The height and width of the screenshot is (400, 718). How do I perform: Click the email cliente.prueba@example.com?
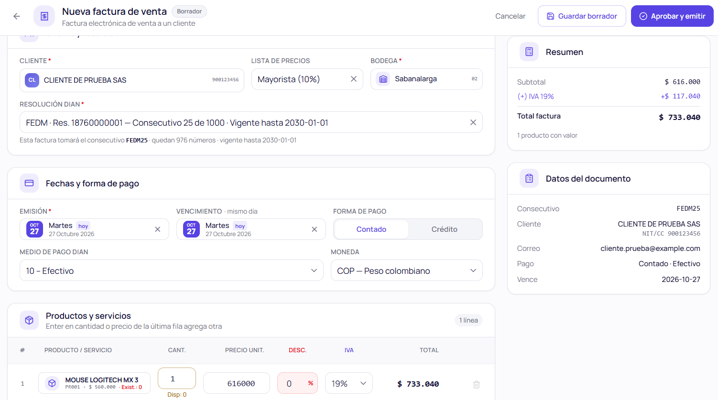(650, 249)
